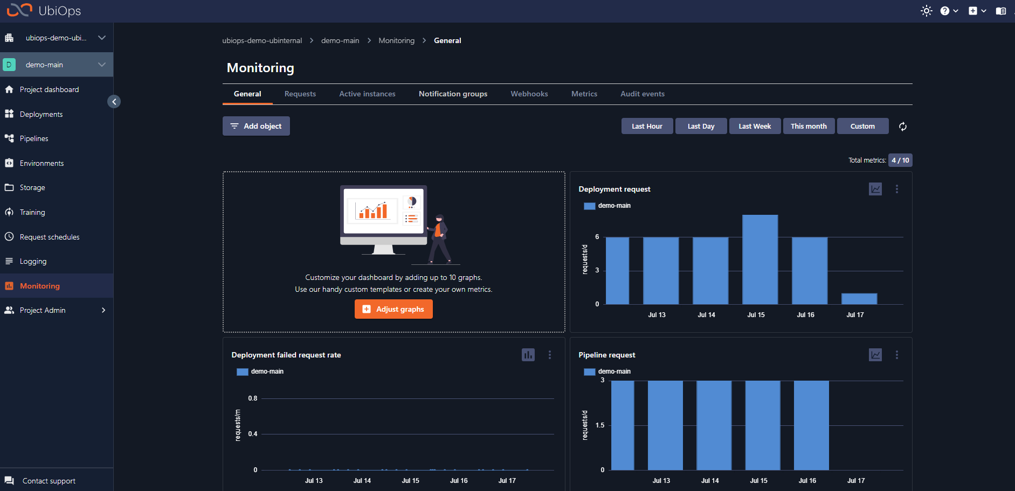Click the Add object filter button

[256, 126]
